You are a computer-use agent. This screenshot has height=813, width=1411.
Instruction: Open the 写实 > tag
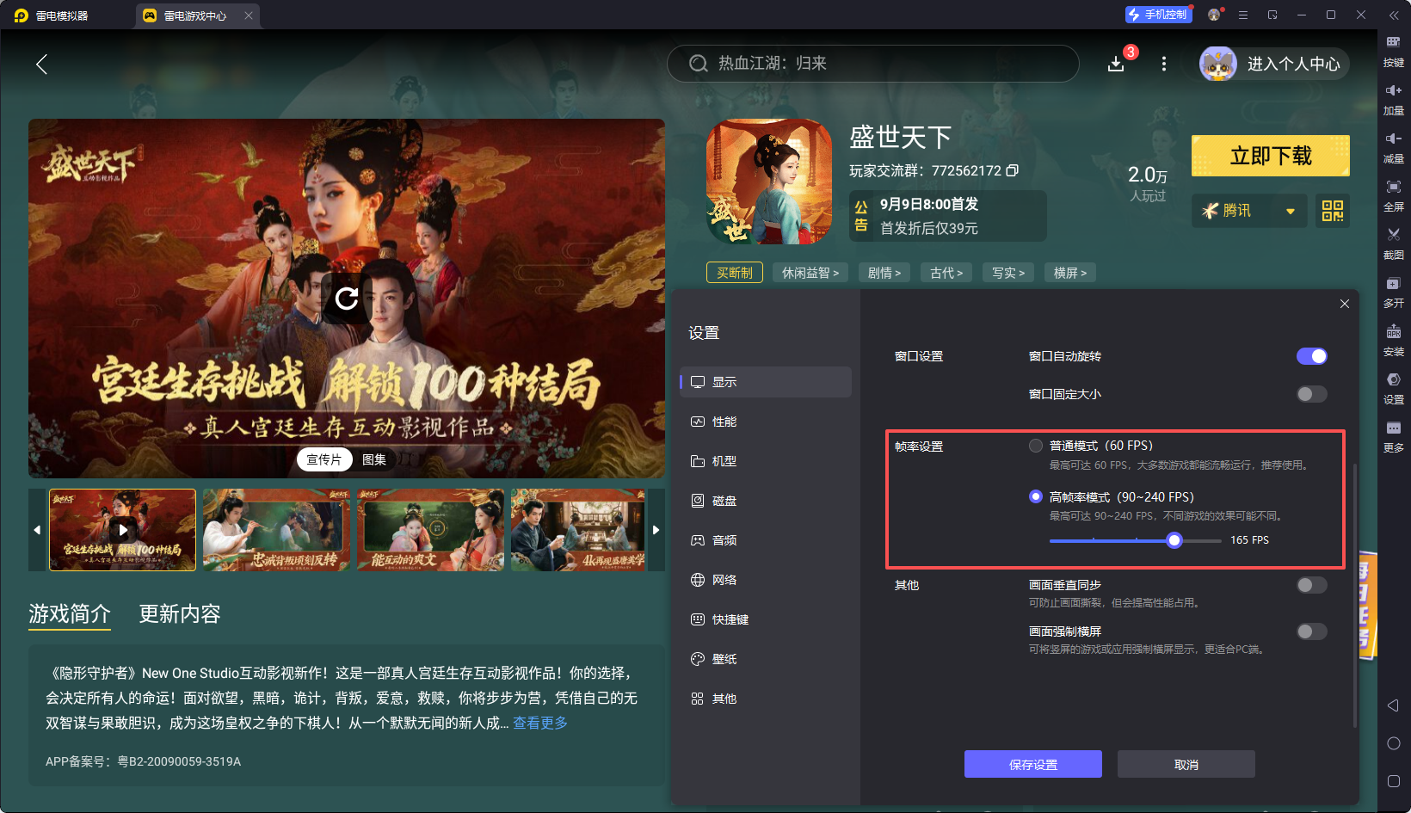pos(1008,273)
